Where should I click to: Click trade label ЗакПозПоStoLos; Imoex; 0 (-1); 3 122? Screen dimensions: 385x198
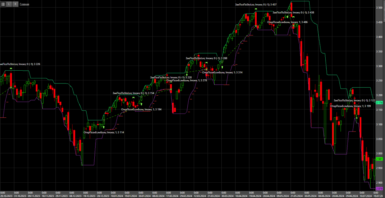(x=354, y=100)
